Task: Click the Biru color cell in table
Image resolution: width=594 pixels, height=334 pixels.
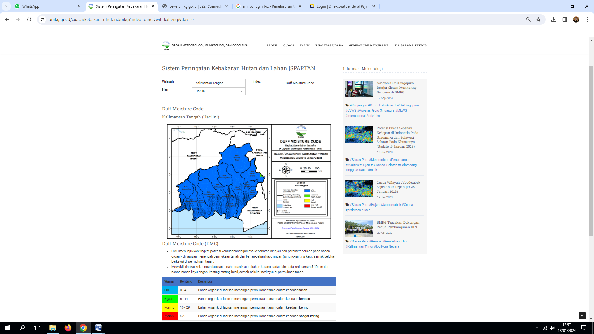Action: [170, 290]
